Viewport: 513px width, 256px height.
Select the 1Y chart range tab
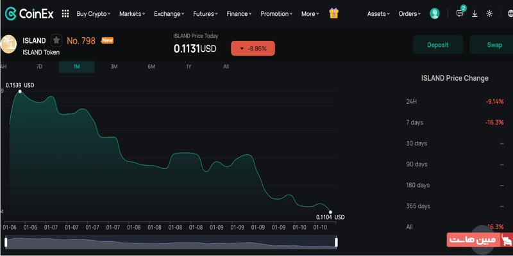point(189,67)
